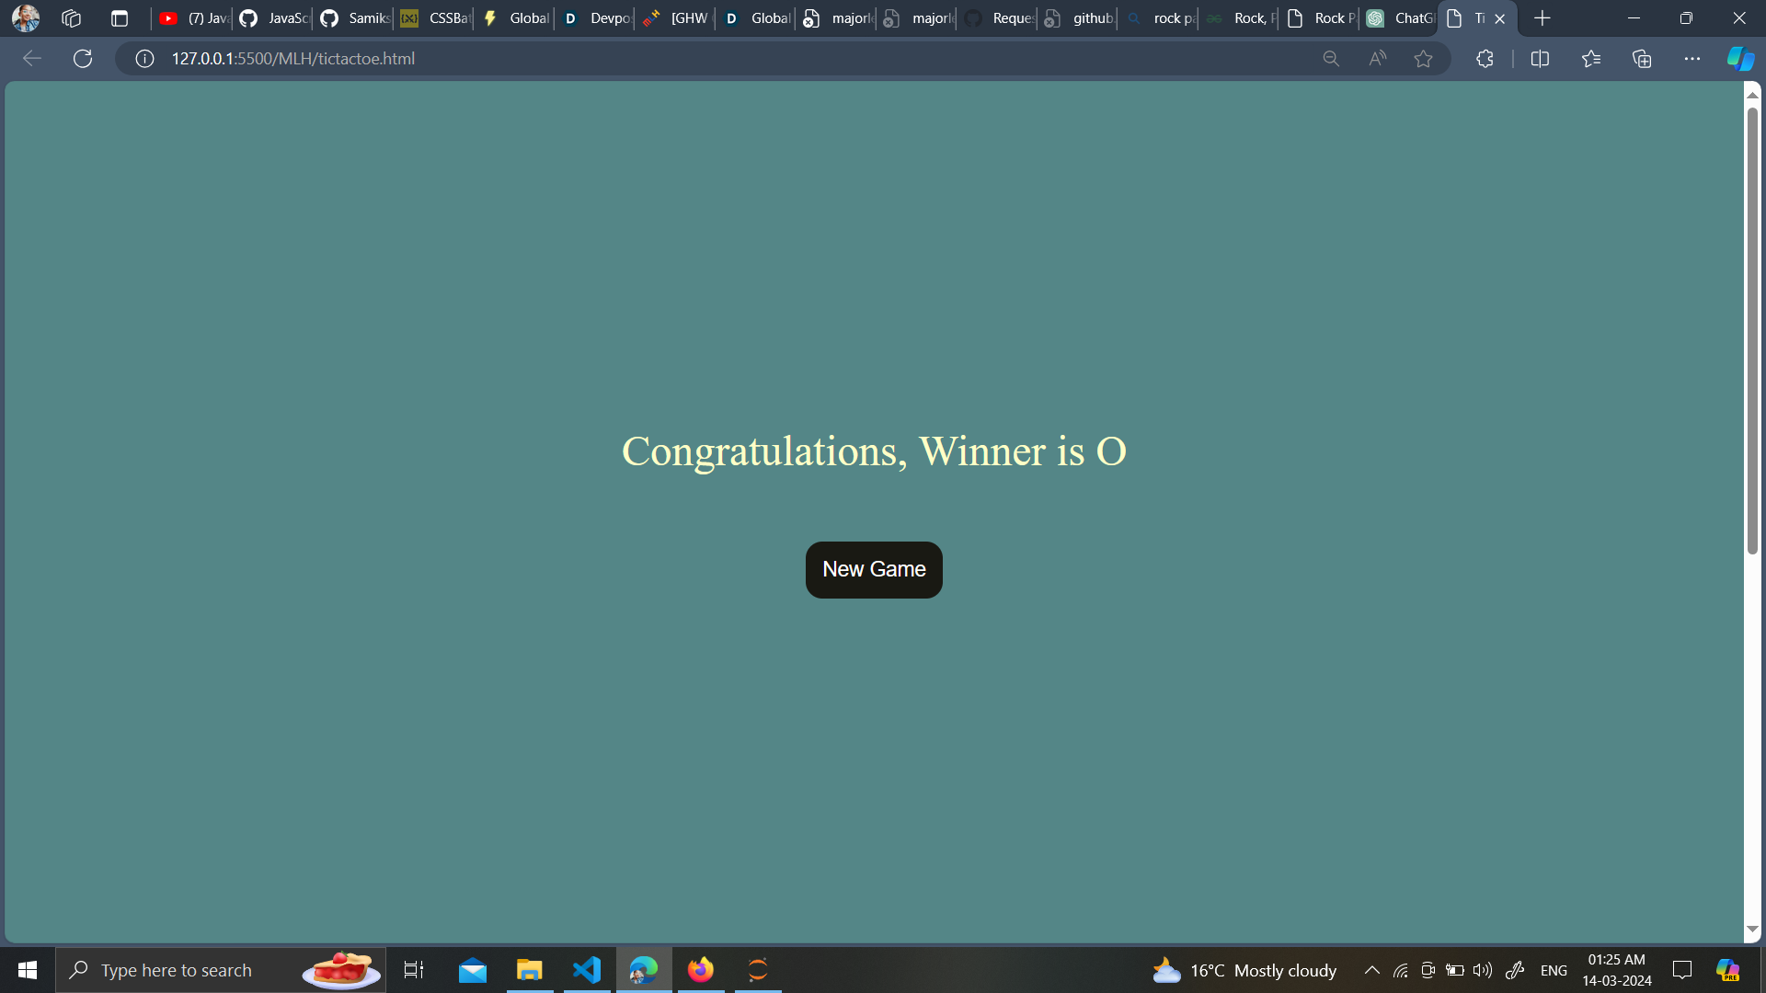This screenshot has height=993, width=1766.
Task: Switch to the ChatGPT tab
Action: (x=1400, y=18)
